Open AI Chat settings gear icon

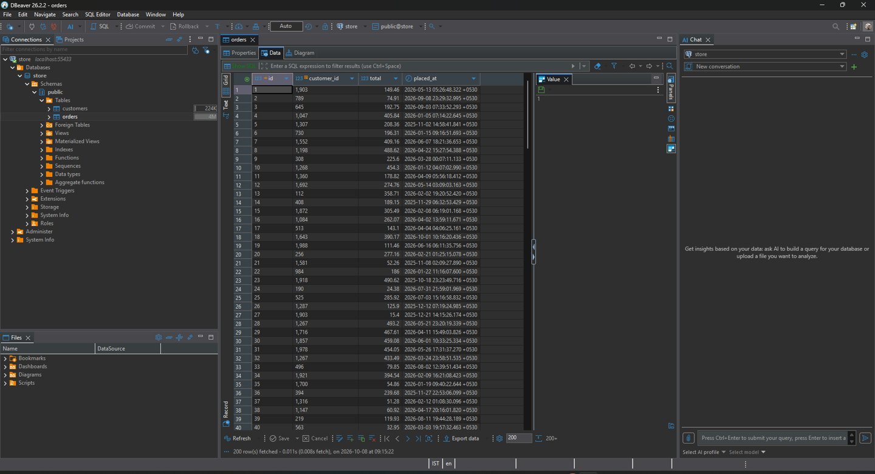tap(865, 54)
